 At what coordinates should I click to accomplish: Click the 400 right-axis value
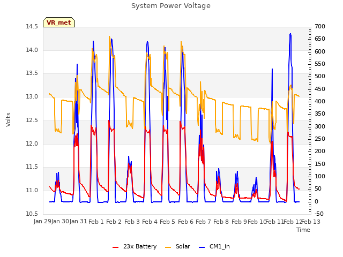320,101
